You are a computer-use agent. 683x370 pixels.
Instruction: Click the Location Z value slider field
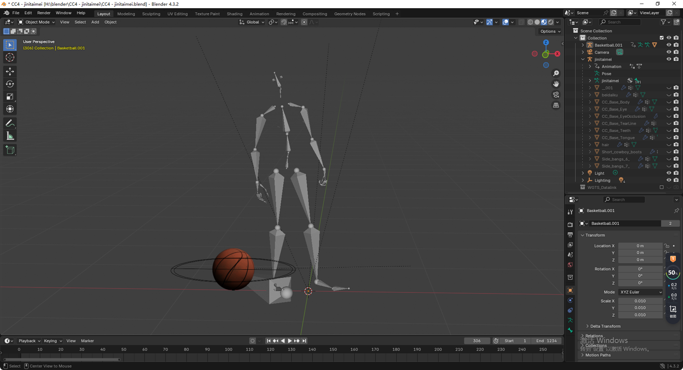coord(640,260)
